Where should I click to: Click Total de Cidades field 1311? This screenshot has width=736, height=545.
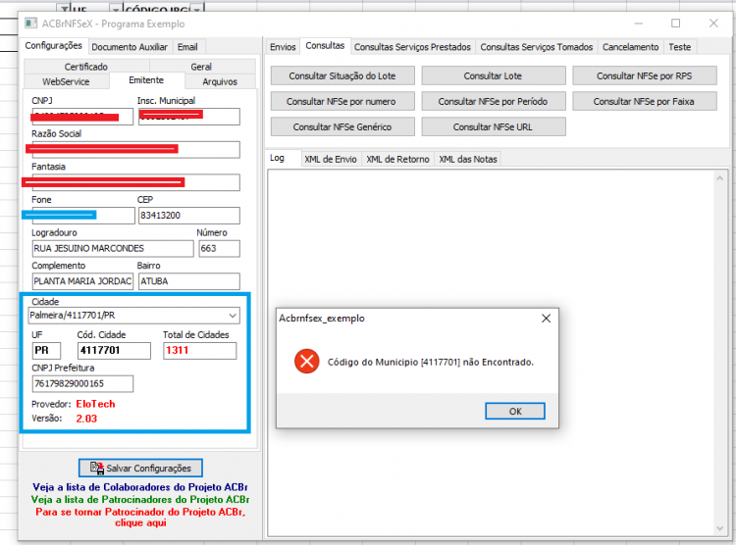[x=199, y=350]
